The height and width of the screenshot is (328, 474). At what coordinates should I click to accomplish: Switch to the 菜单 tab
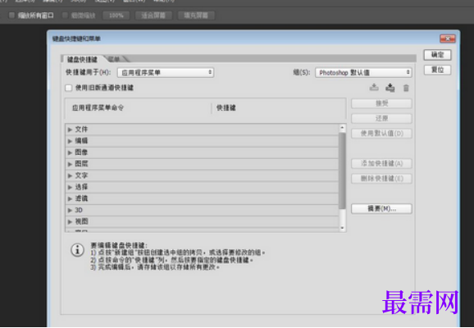[114, 59]
